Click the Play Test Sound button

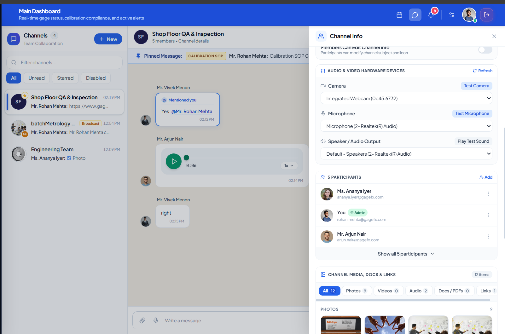pos(473,141)
